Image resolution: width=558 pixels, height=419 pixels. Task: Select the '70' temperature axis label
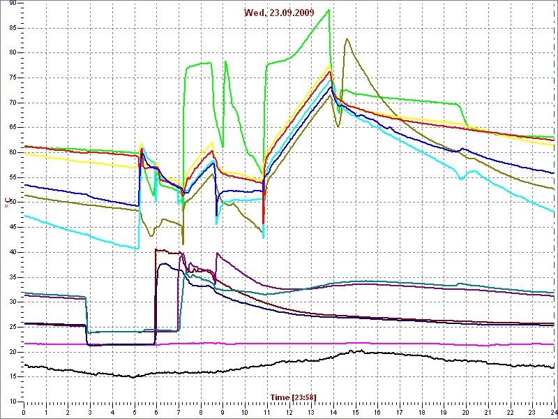click(13, 103)
